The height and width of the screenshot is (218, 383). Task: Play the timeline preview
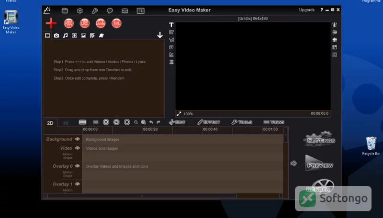tap(116, 122)
